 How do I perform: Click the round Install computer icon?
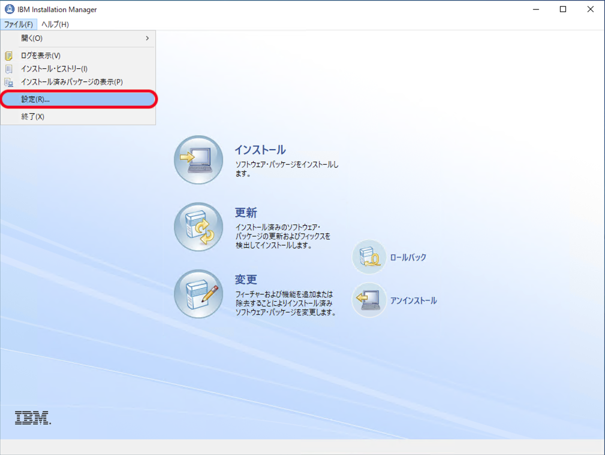click(x=198, y=159)
